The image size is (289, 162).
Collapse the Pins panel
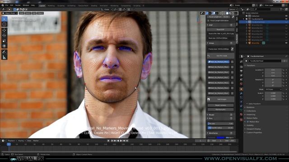[208, 118]
